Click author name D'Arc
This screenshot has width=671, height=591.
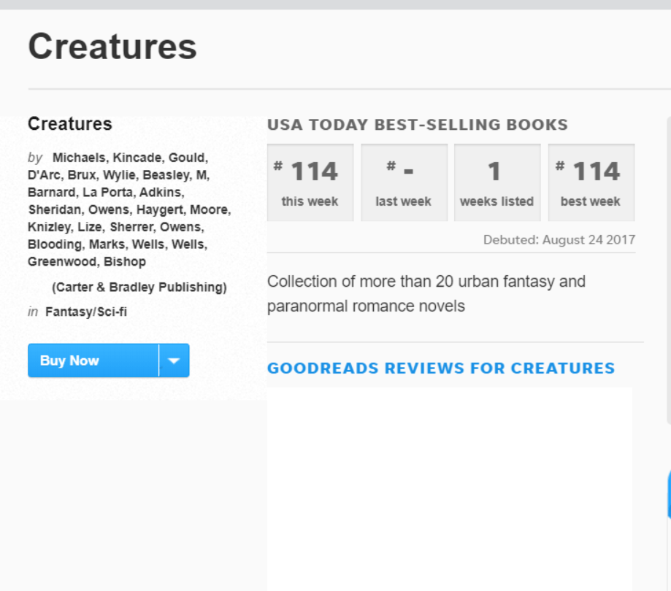coord(45,175)
